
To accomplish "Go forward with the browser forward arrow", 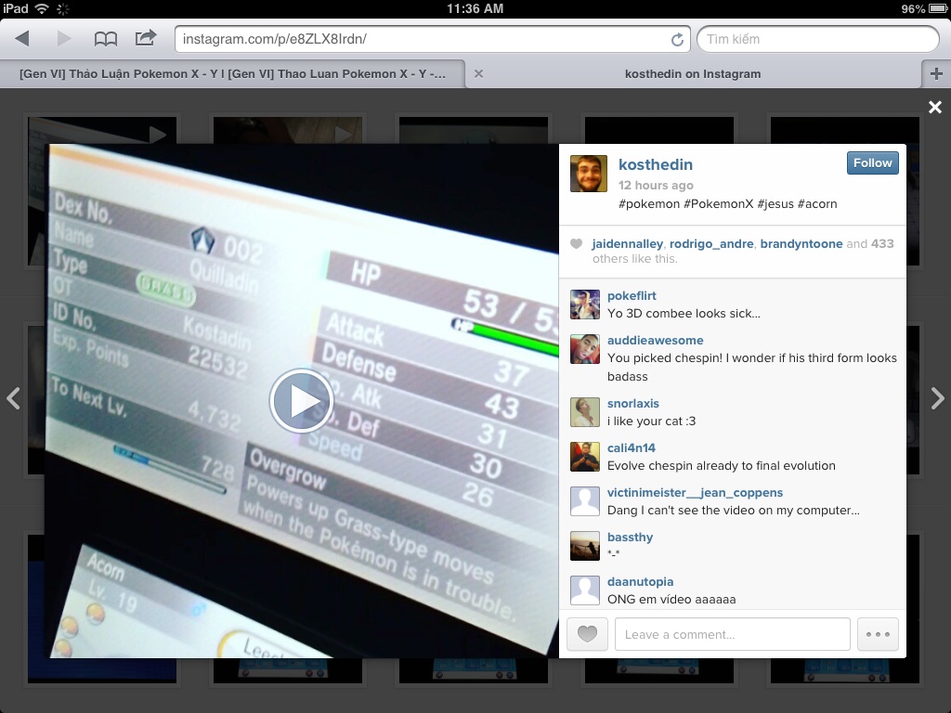I will tap(64, 39).
